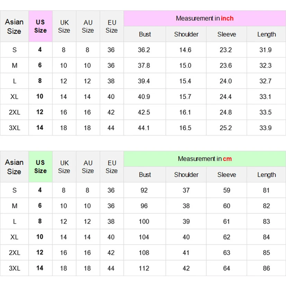Pick the 86 length cell
Screen dimensions: 286x286
coord(266,268)
